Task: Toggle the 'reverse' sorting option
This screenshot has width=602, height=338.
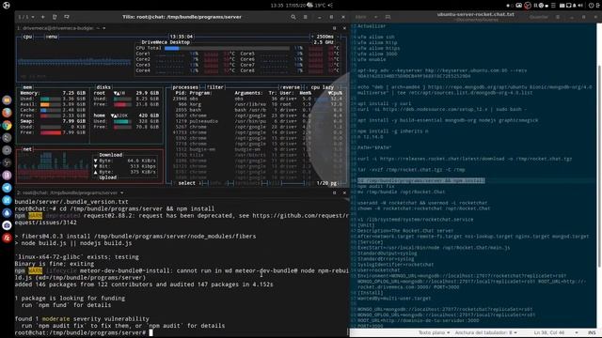Action: point(291,87)
